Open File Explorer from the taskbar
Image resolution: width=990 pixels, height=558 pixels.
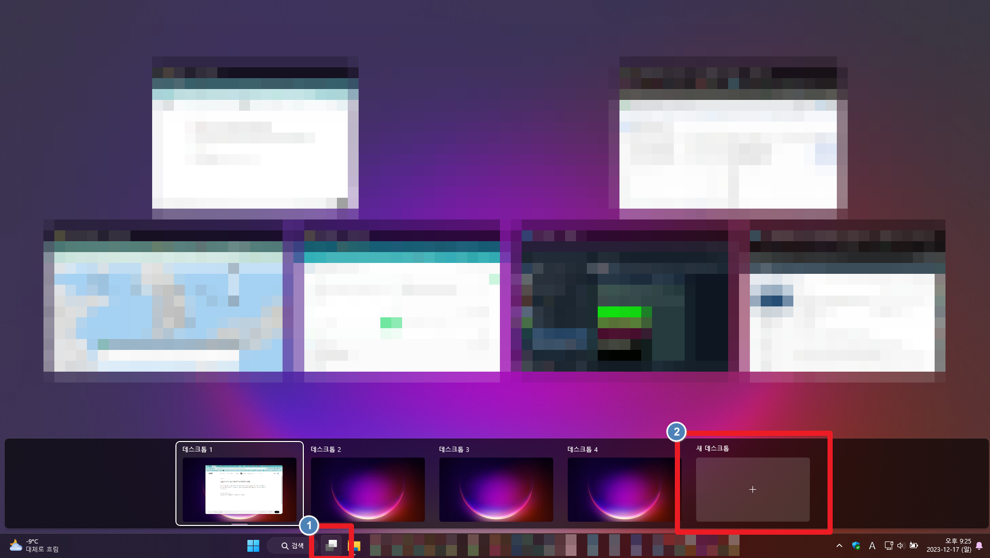(355, 546)
